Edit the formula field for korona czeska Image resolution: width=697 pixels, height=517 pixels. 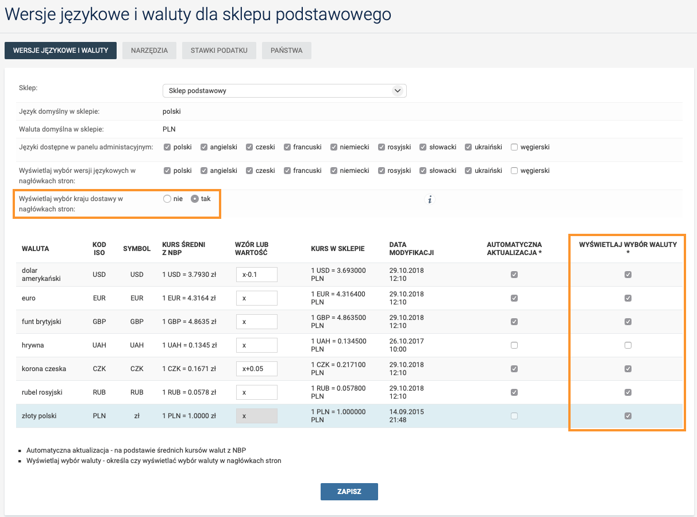(256, 369)
